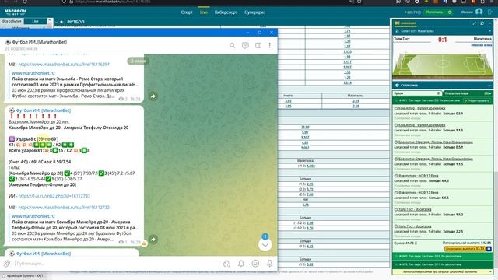Open marathonbet.ru/su/live/16112732 link

[x=64, y=208]
